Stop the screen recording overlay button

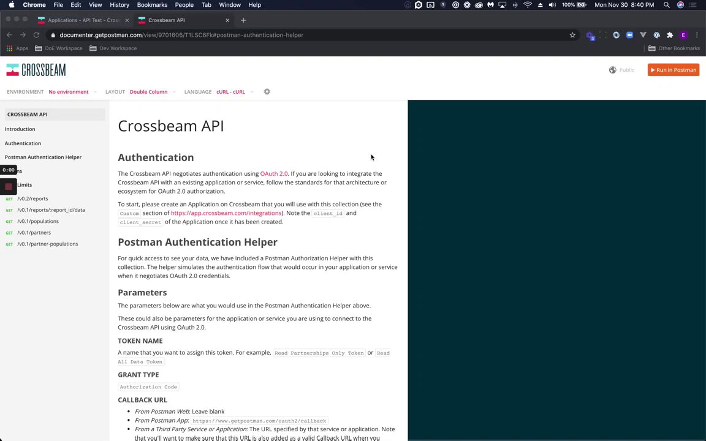point(9,186)
